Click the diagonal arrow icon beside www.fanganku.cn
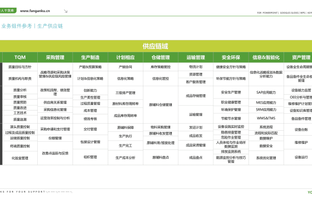312x197 pixels. (x=66, y=11)
